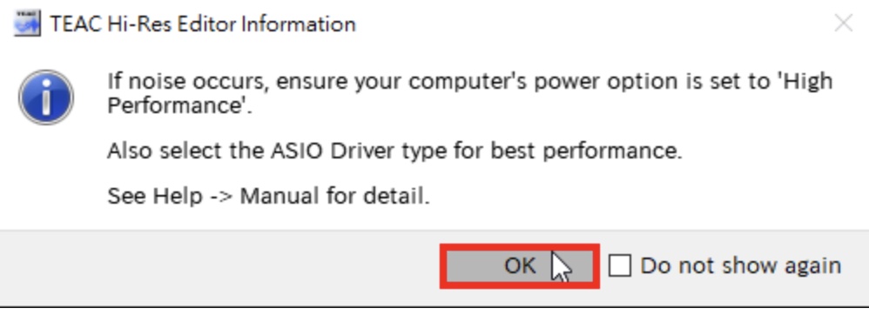Click empty title bar space next to the title
Screen dimensions: 869x315
(588, 24)
